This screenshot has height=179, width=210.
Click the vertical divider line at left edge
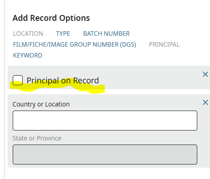click(x=5, y=89)
